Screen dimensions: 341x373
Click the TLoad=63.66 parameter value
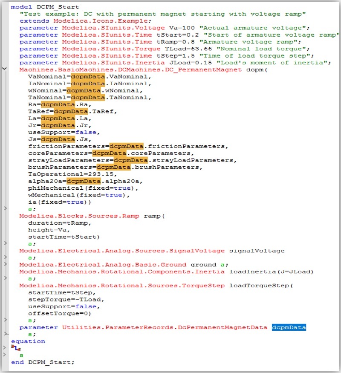188,49
